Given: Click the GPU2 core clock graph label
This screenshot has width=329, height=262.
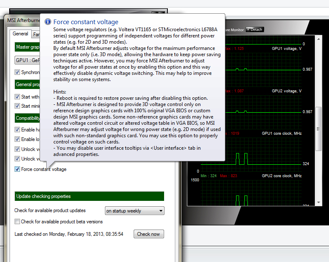Looking at the screenshot, I should 282,176.
